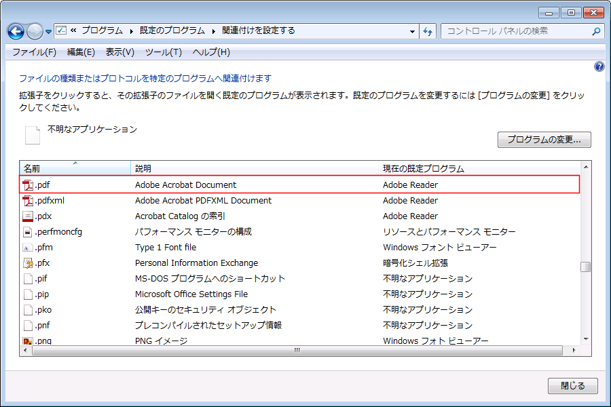Select the .pif MS-DOS shortcut row
The height and width of the screenshot is (407, 611).
(x=204, y=279)
